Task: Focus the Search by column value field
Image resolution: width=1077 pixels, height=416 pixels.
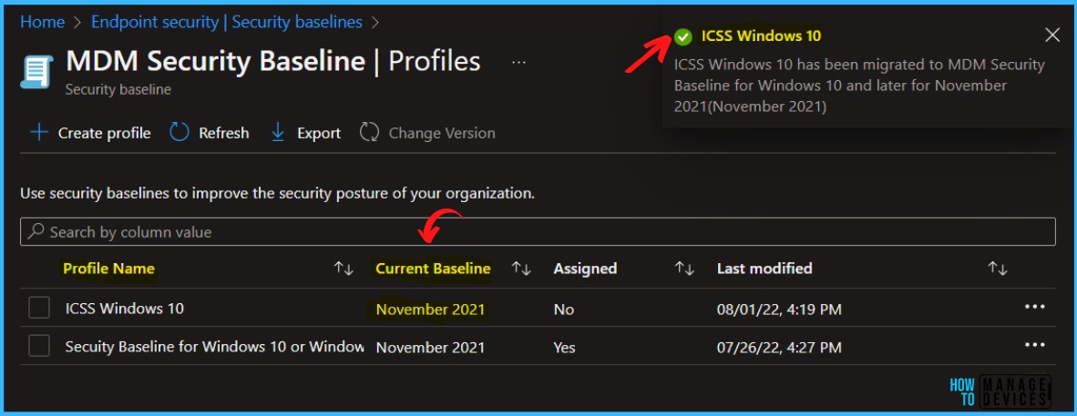Action: 538,232
